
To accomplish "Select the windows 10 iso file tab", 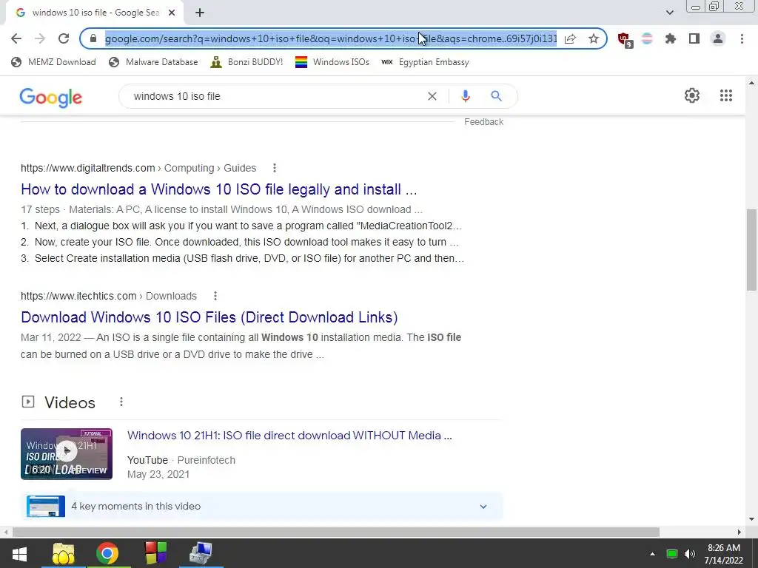I will point(95,13).
